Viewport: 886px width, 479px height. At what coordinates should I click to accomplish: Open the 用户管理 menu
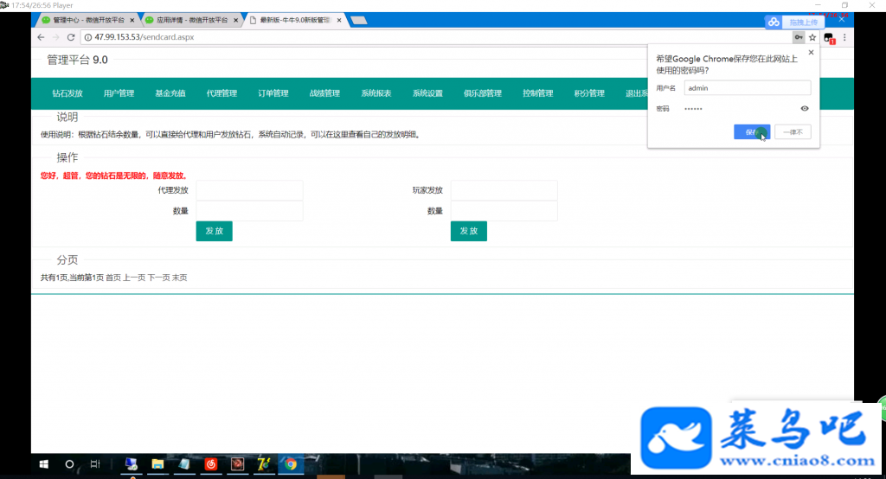pyautogui.click(x=119, y=93)
